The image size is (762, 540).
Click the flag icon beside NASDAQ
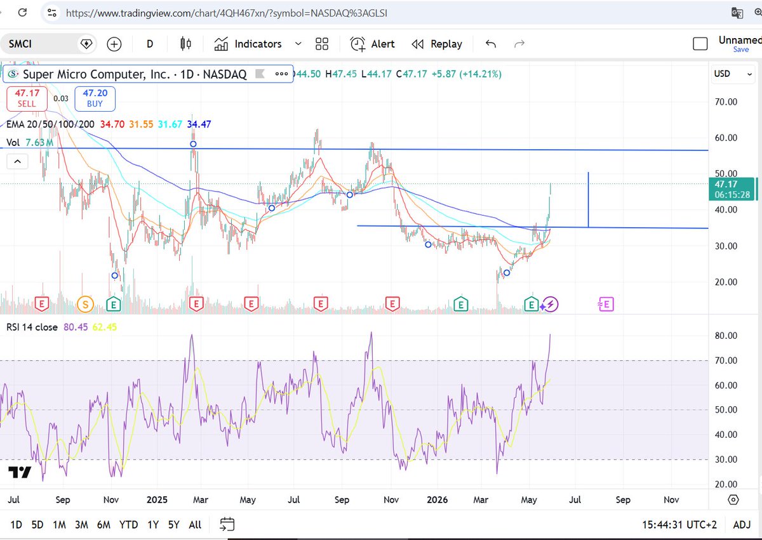tap(259, 74)
